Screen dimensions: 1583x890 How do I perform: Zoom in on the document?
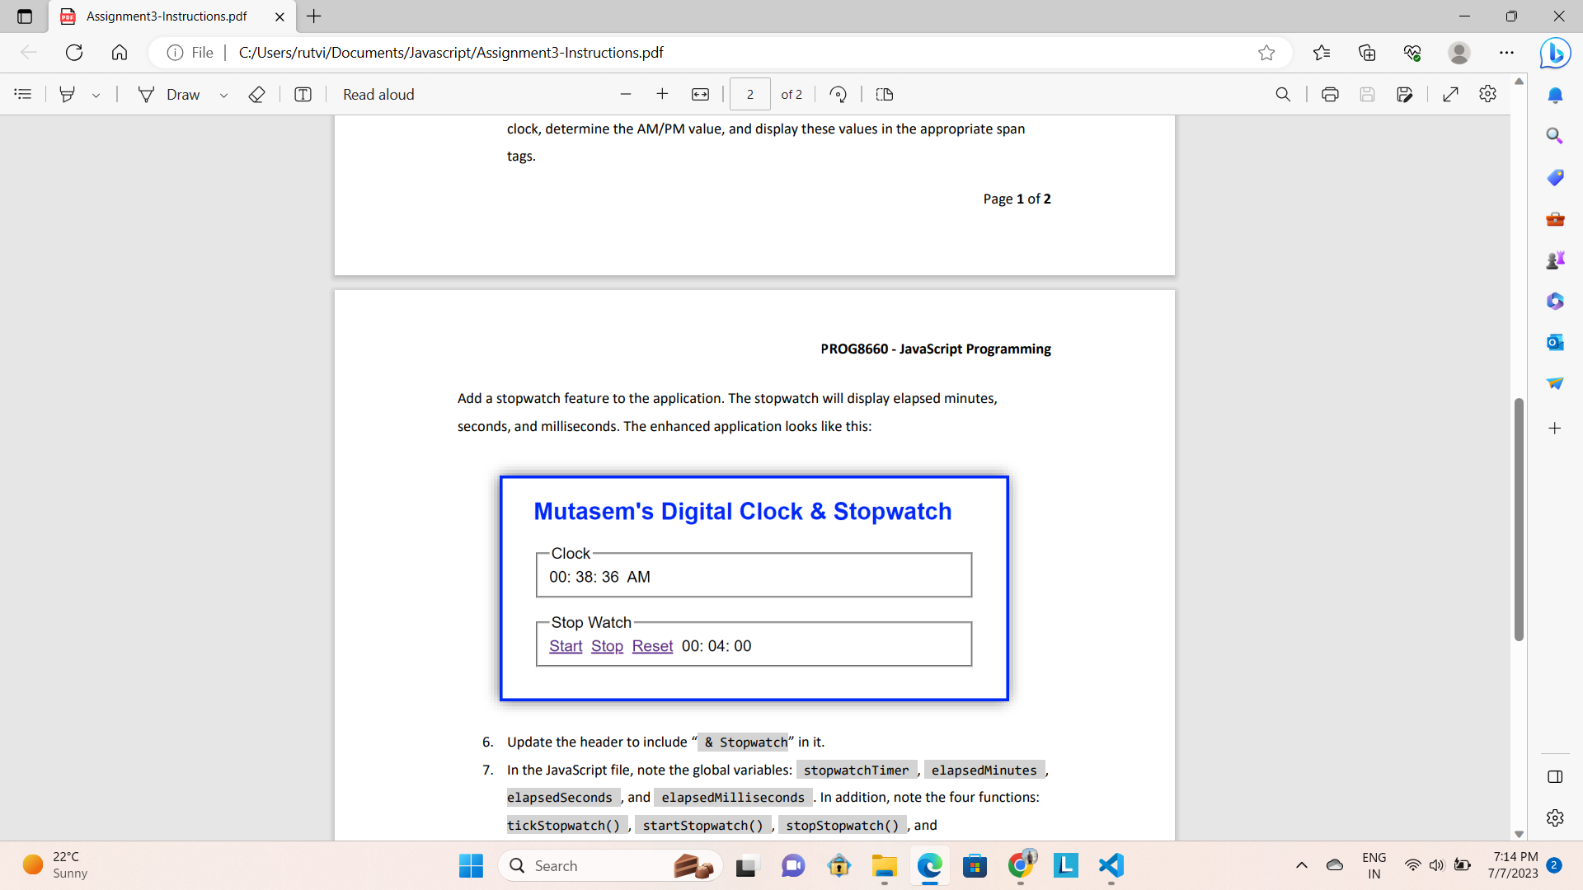(x=662, y=94)
